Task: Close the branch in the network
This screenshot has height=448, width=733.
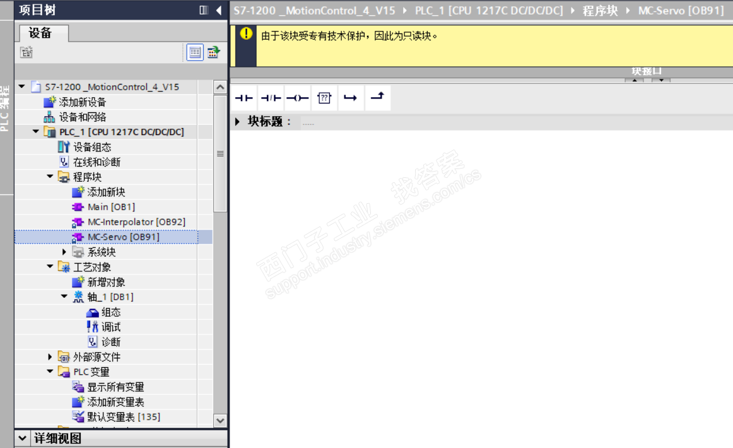Action: point(377,98)
